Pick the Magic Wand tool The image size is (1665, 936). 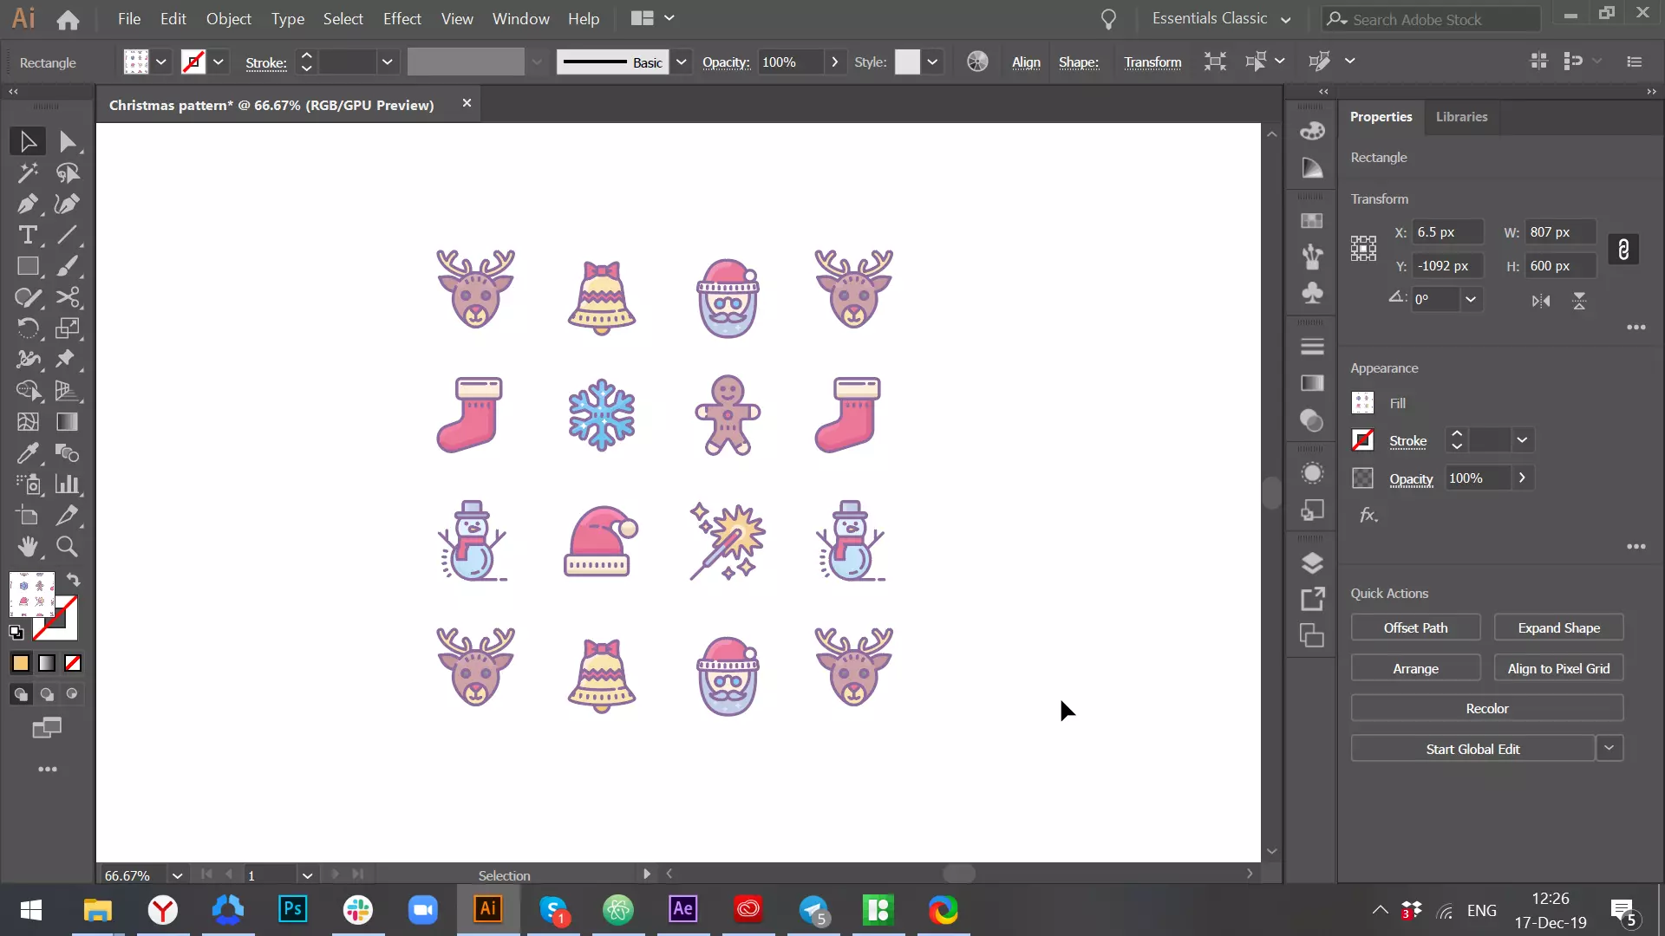tap(27, 172)
